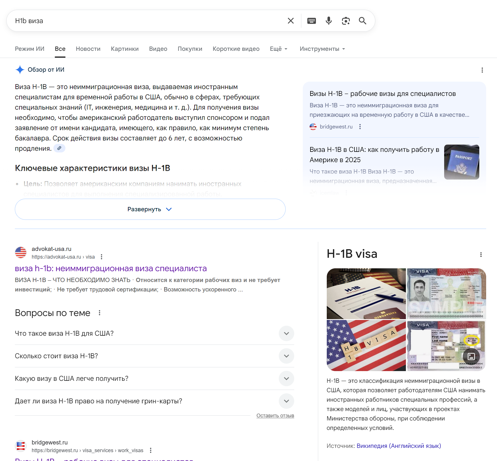Open three-dot menu for bridgewest.ru visa_services result
The width and height of the screenshot is (497, 461).
(151, 450)
